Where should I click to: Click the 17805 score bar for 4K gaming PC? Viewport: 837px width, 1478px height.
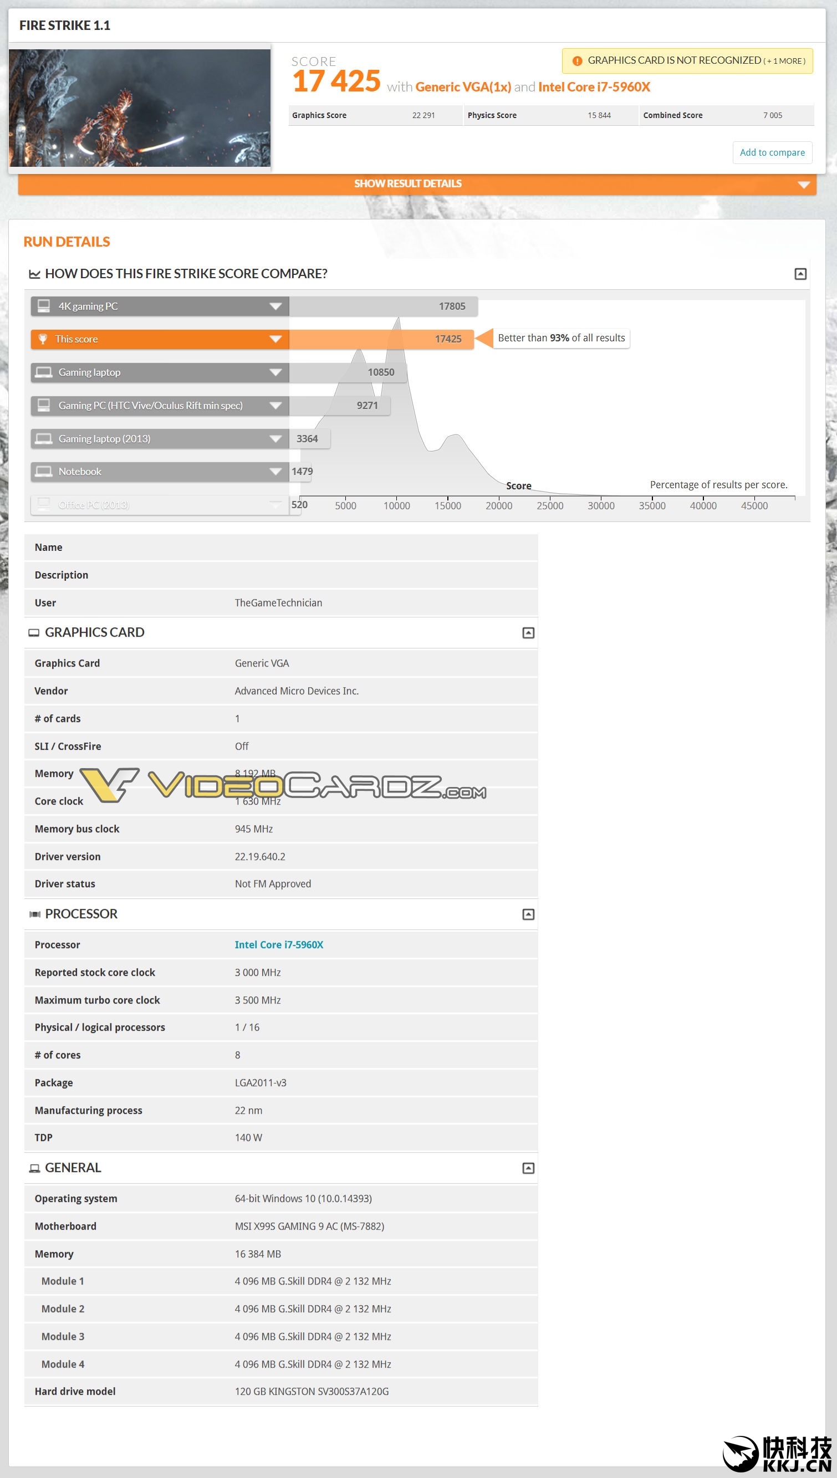coord(384,306)
